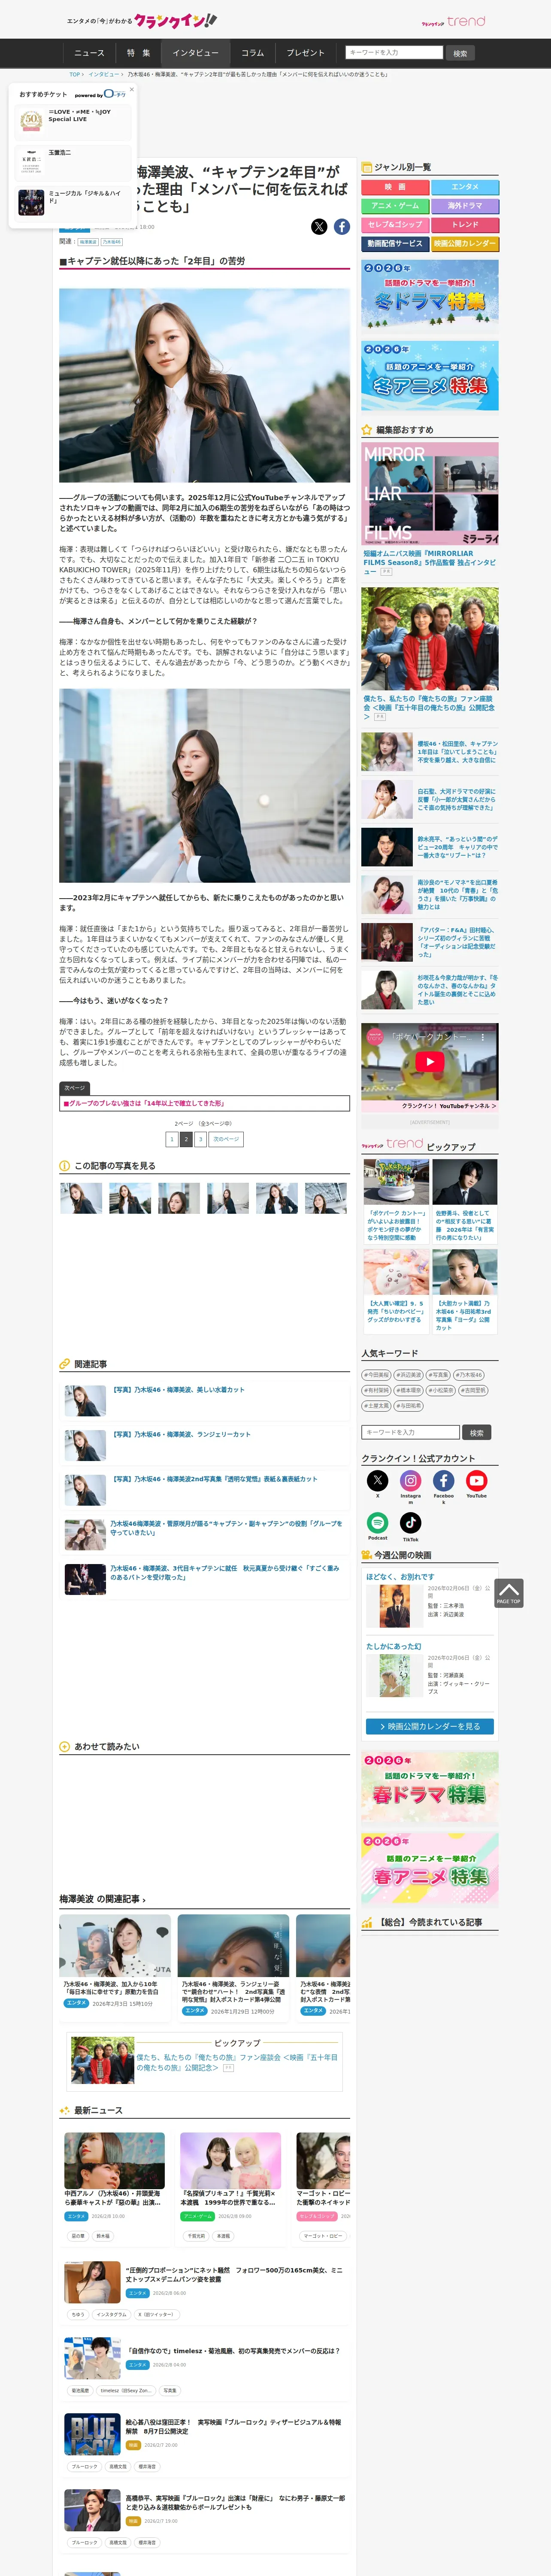Screen dimensions: 551x2576
Task: Select セレブ&ゴシップ genre button
Action: (x=395, y=225)
